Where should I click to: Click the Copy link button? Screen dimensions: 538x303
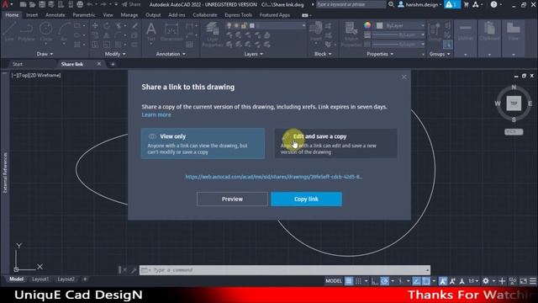tap(306, 199)
